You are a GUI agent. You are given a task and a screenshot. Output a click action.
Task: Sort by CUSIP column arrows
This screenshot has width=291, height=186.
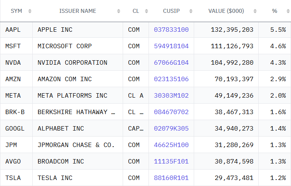[191, 11]
